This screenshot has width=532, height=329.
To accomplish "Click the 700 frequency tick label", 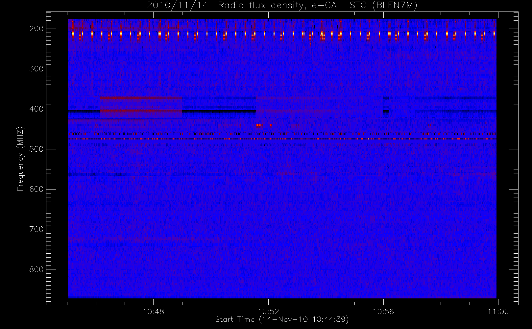I will (36, 229).
